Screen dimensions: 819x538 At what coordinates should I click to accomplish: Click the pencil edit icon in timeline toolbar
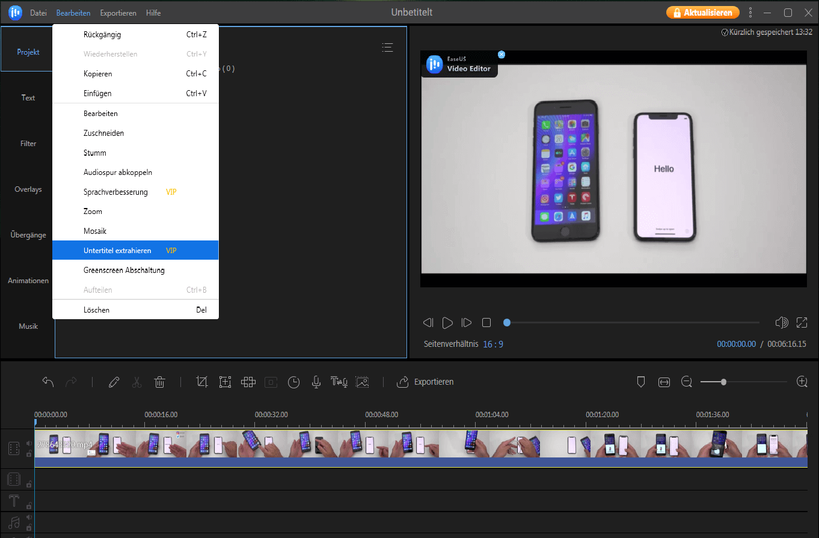[x=114, y=382]
